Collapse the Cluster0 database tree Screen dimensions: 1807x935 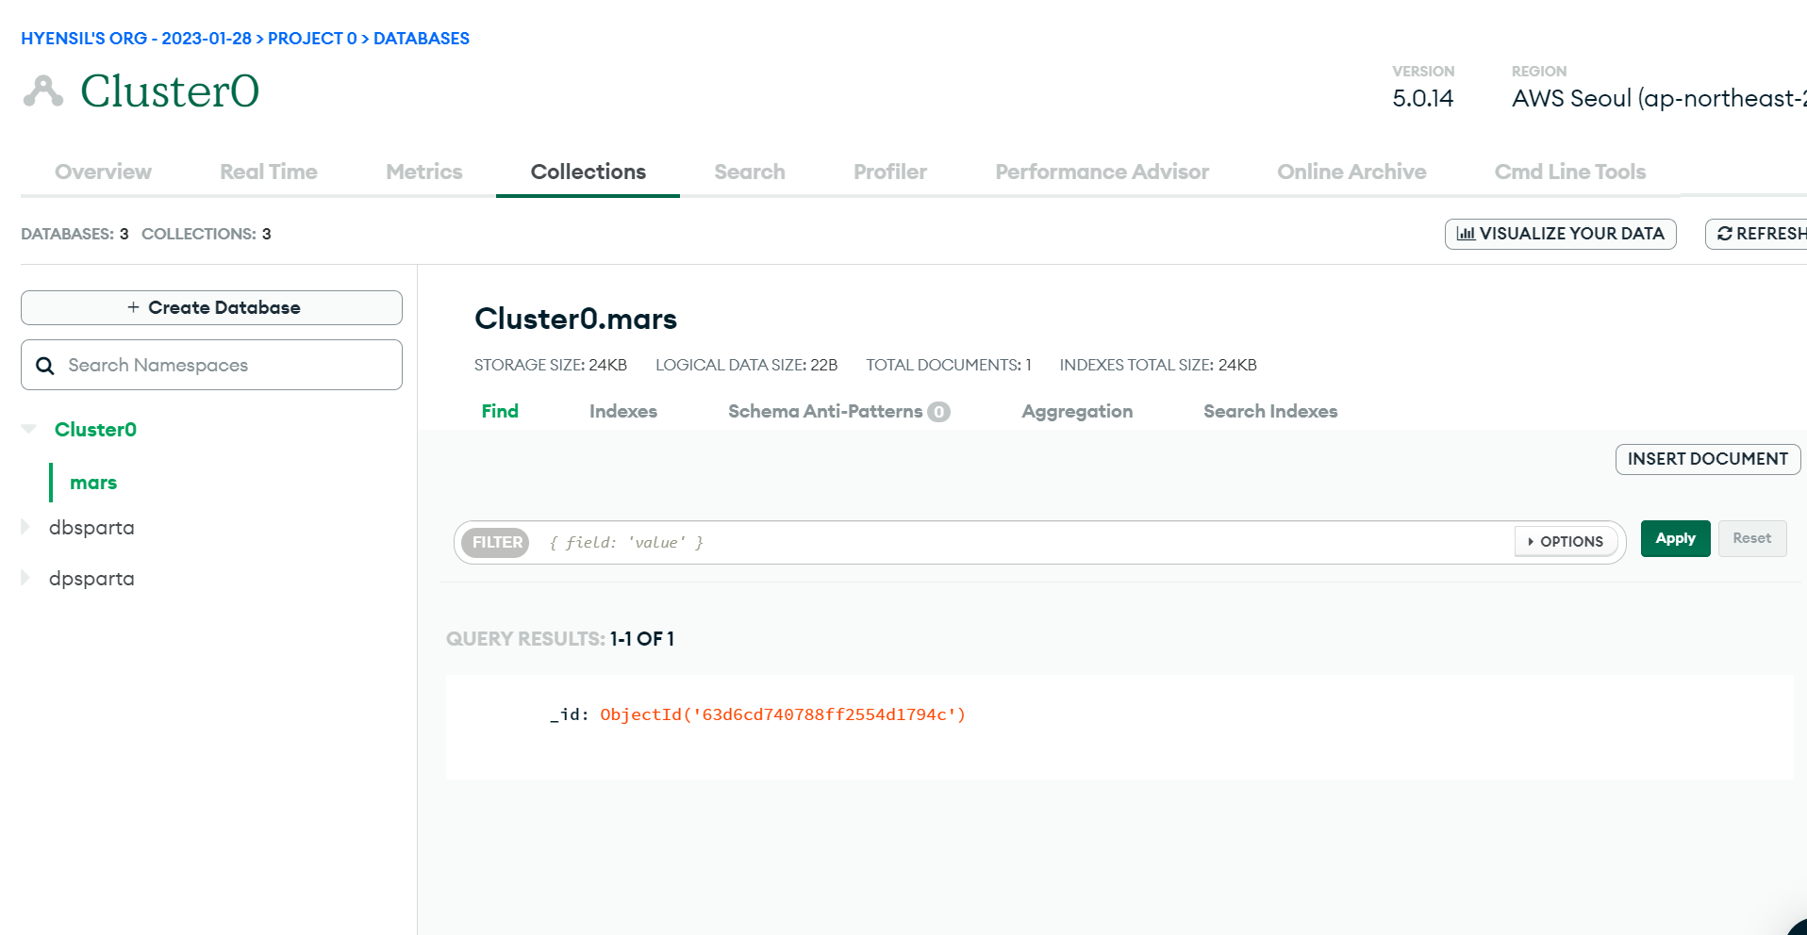(x=29, y=429)
